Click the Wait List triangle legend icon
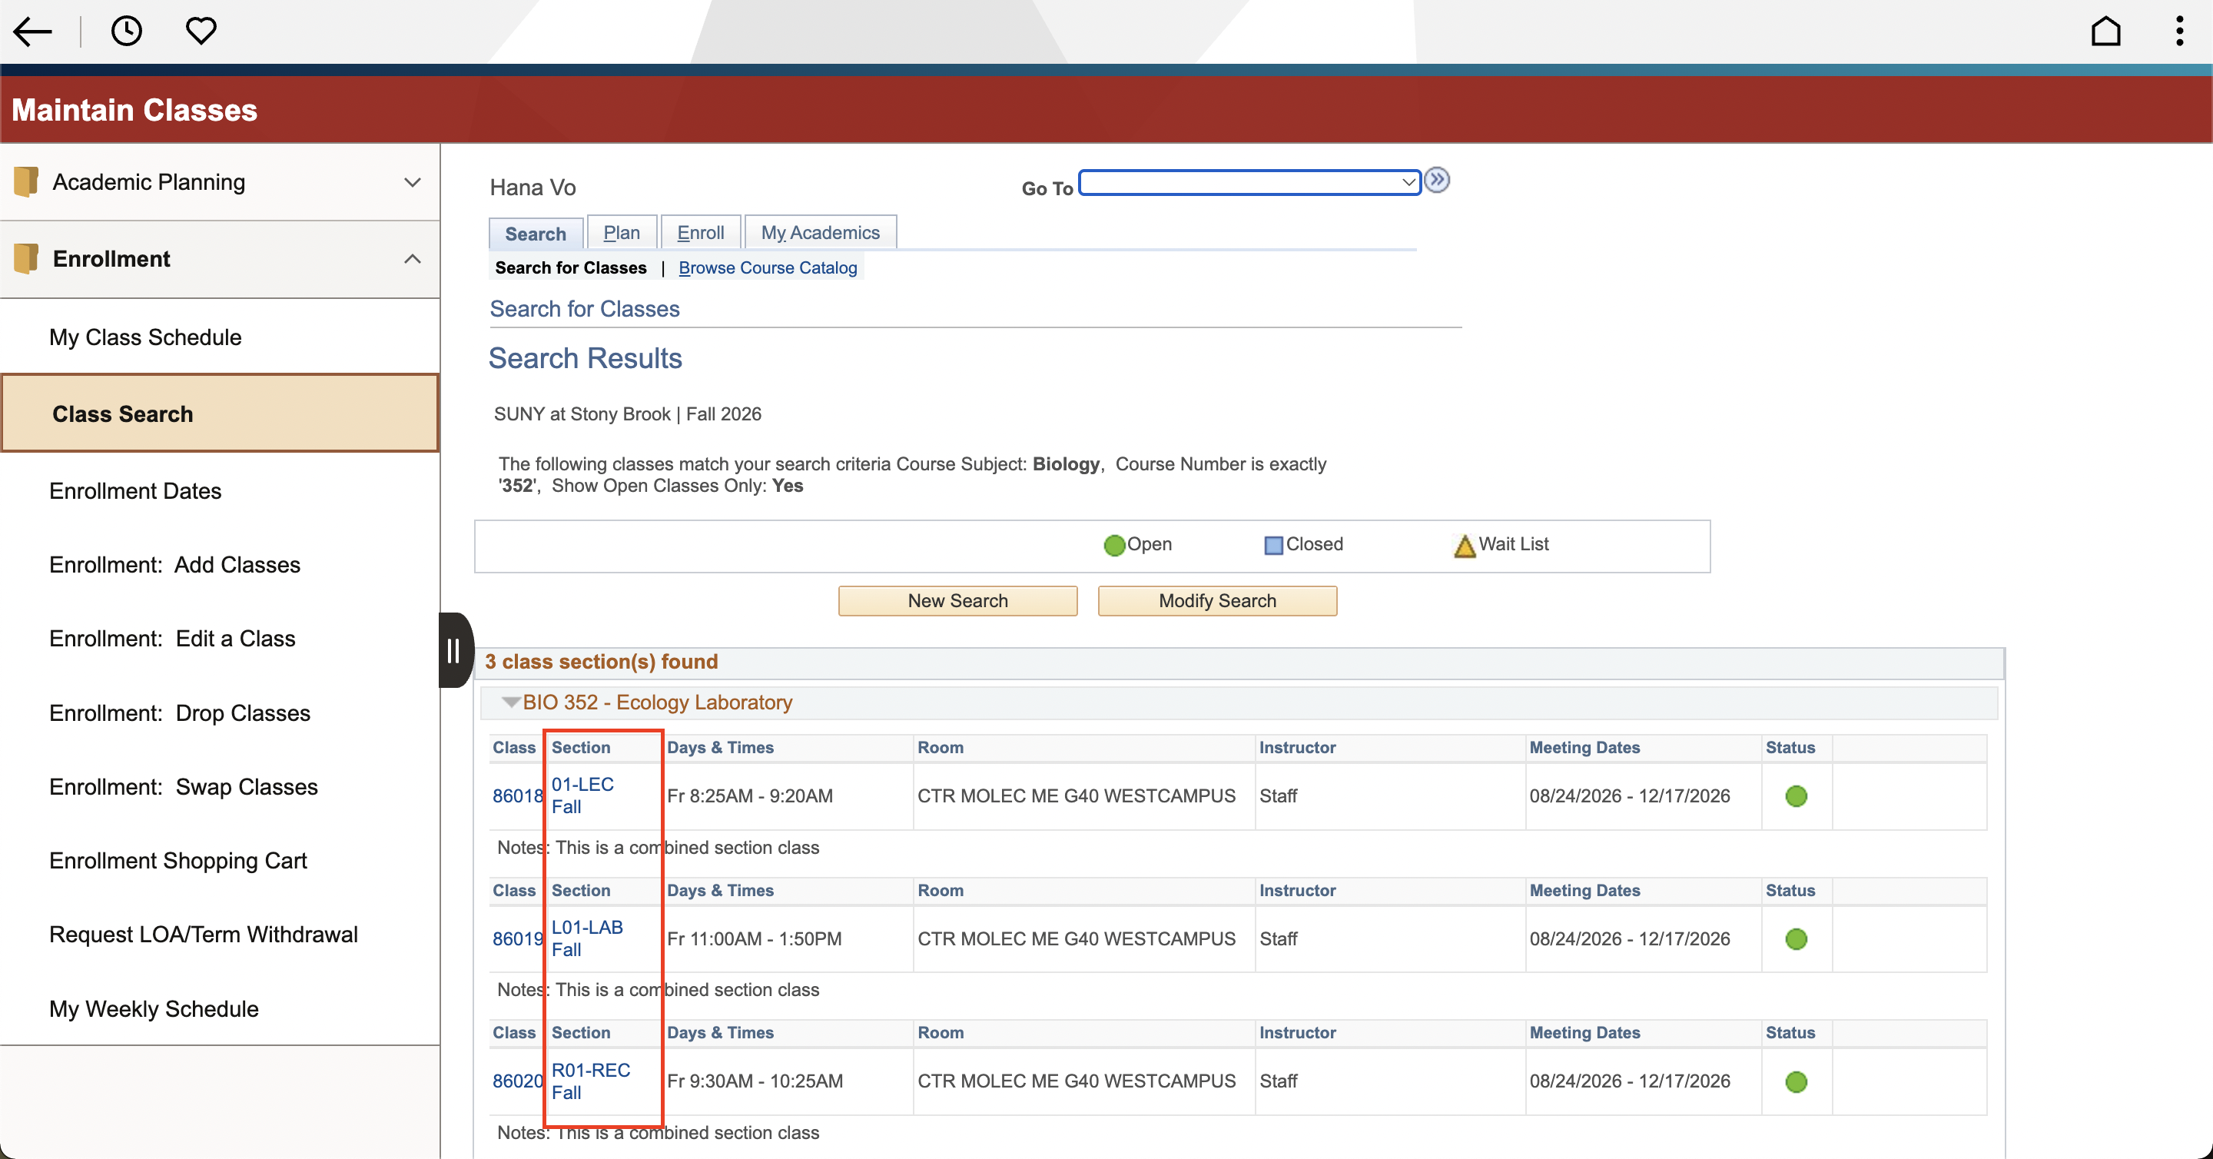This screenshot has width=2213, height=1159. (x=1465, y=546)
